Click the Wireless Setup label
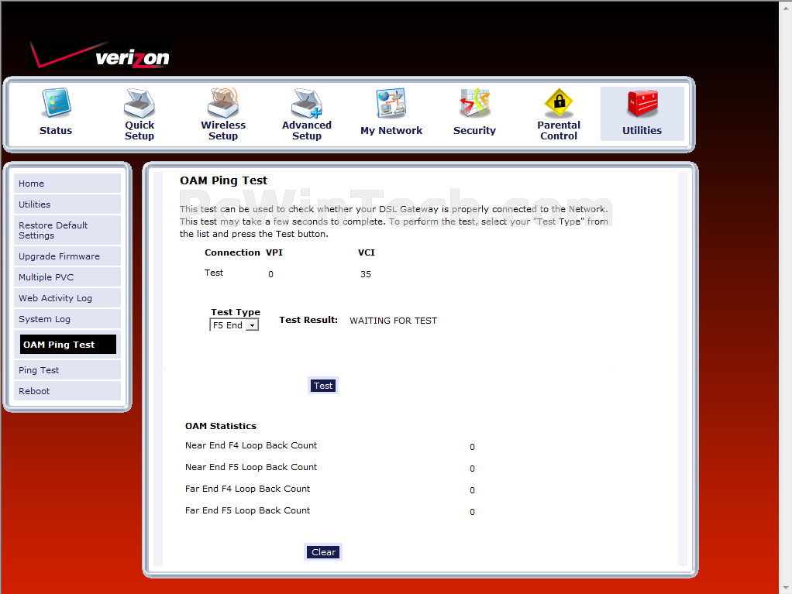The height and width of the screenshot is (594, 792). (223, 131)
